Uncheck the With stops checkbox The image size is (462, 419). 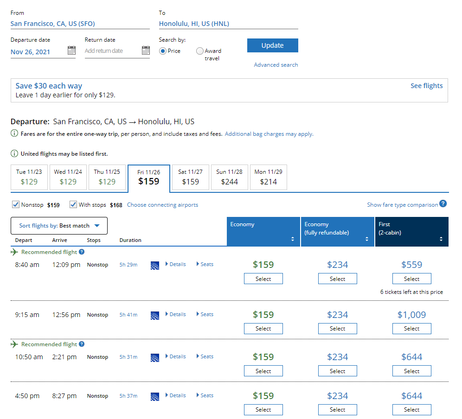point(73,204)
